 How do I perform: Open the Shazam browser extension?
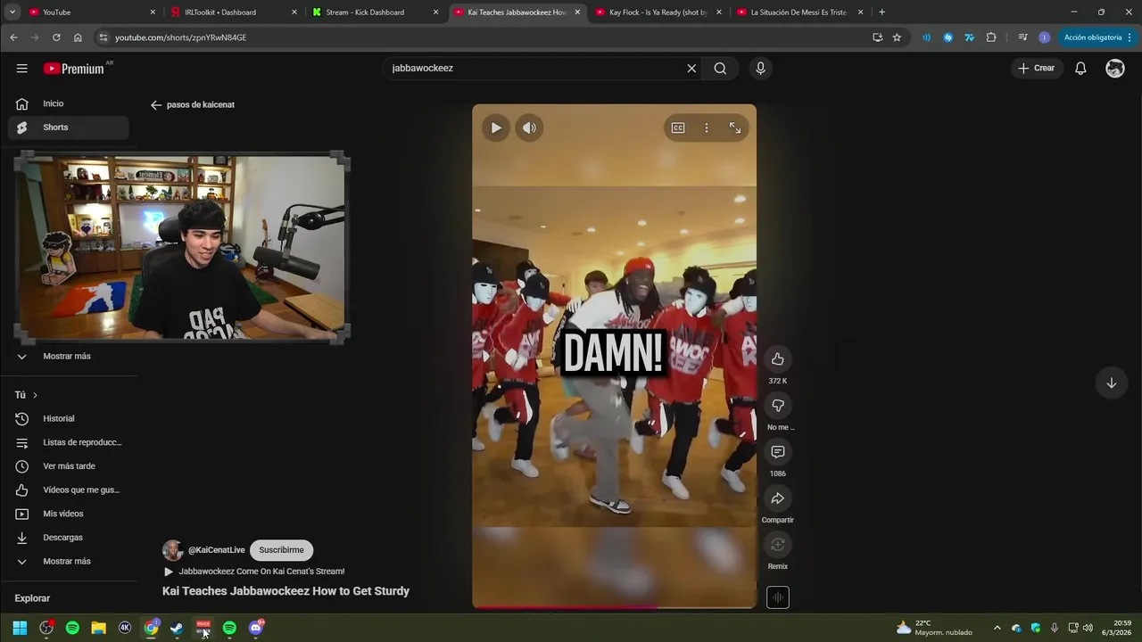pyautogui.click(x=948, y=37)
